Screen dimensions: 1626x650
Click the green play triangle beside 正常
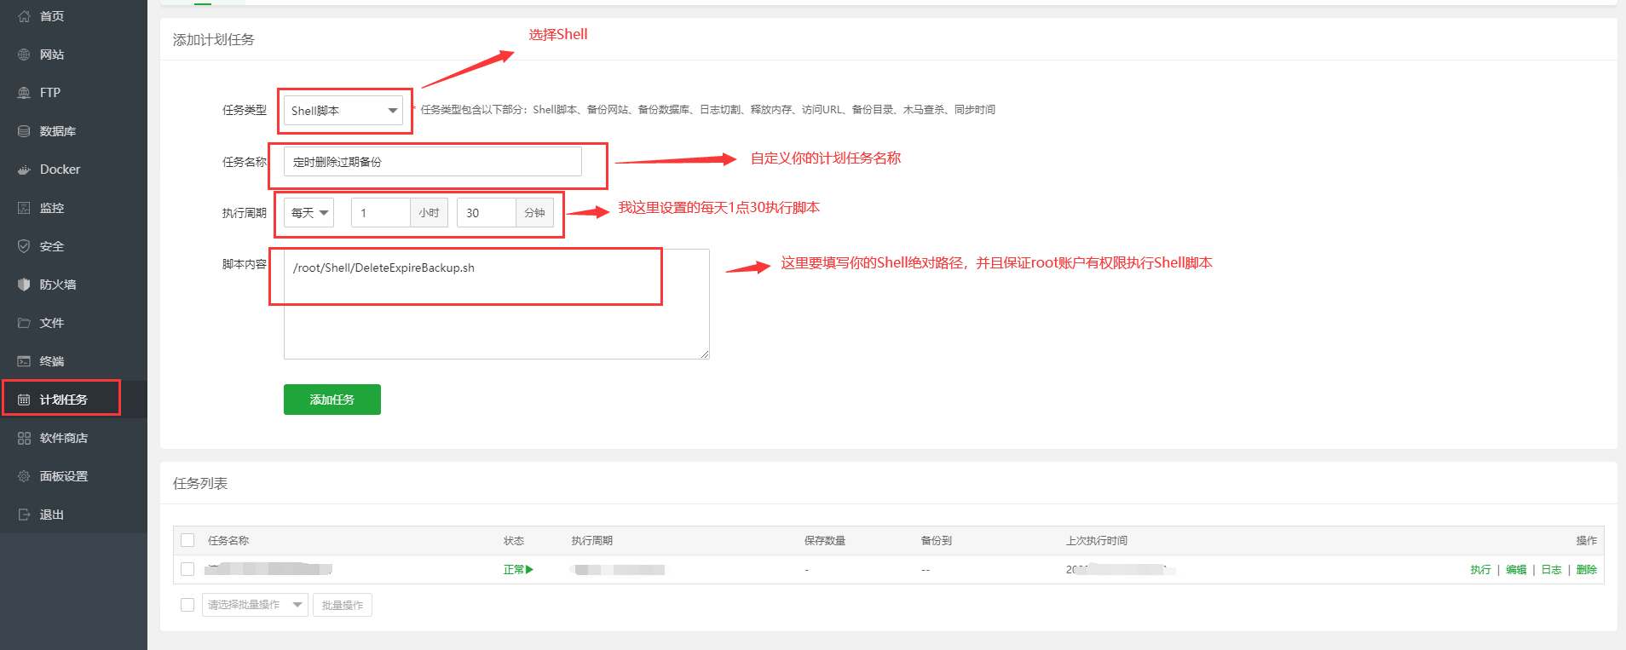pyautogui.click(x=529, y=569)
